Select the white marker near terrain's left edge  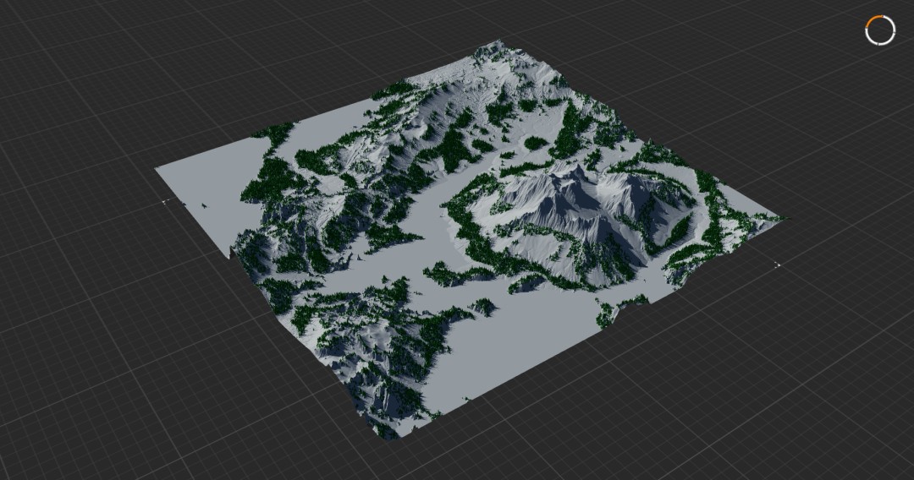point(166,201)
